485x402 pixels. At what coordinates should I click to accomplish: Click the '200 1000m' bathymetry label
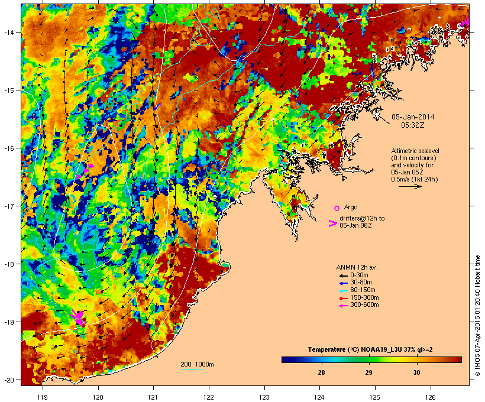[x=197, y=364]
